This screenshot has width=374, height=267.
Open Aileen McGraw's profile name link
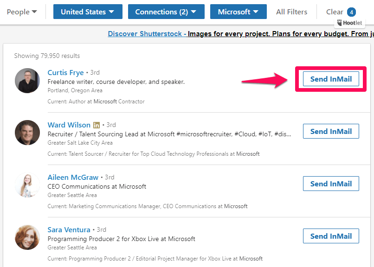[73, 177]
